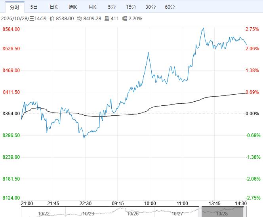Click the 2.75% percent axis label

click(x=252, y=29)
